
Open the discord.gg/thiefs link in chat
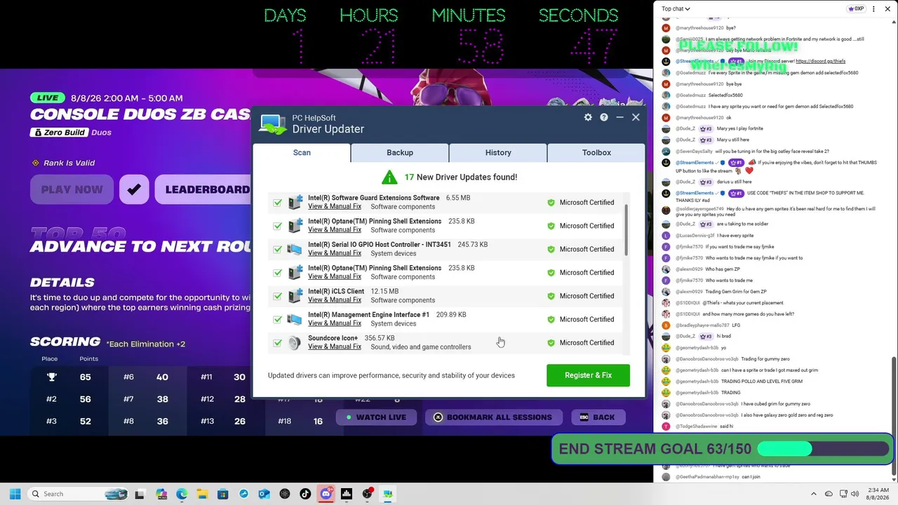820,61
